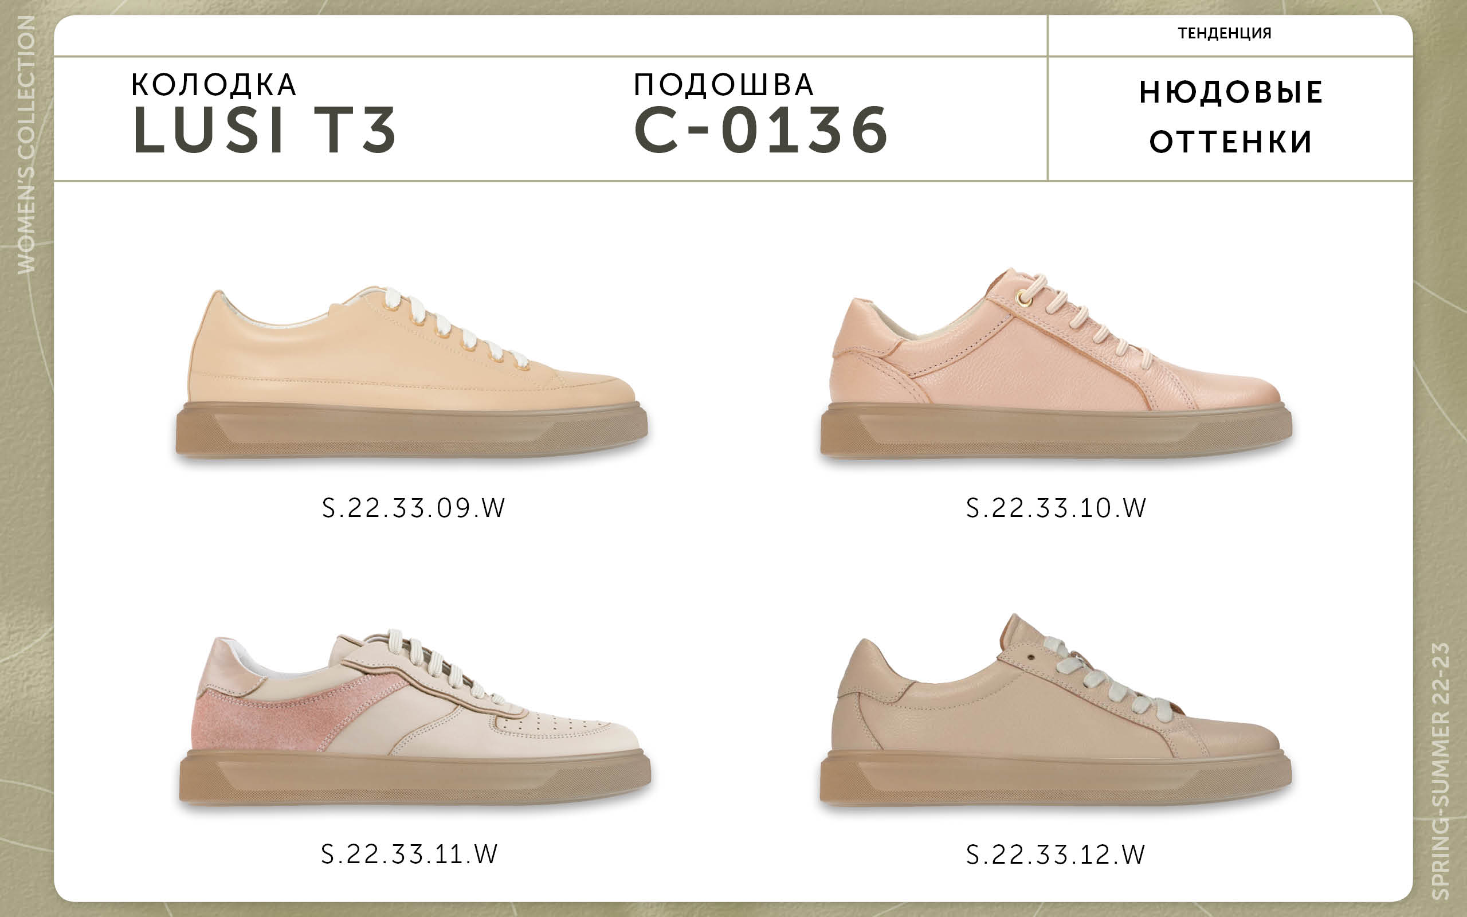Click the КОЛОДКА label
Viewport: 1467px width, 917px height.
[214, 85]
